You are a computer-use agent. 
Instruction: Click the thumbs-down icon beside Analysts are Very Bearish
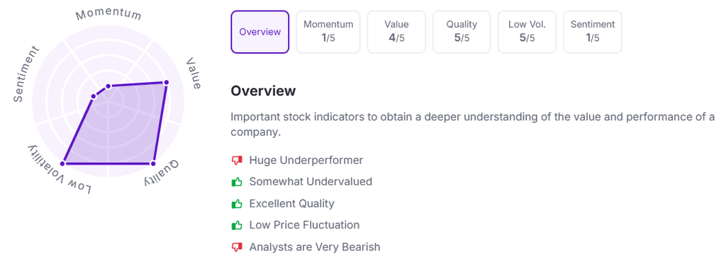point(237,247)
